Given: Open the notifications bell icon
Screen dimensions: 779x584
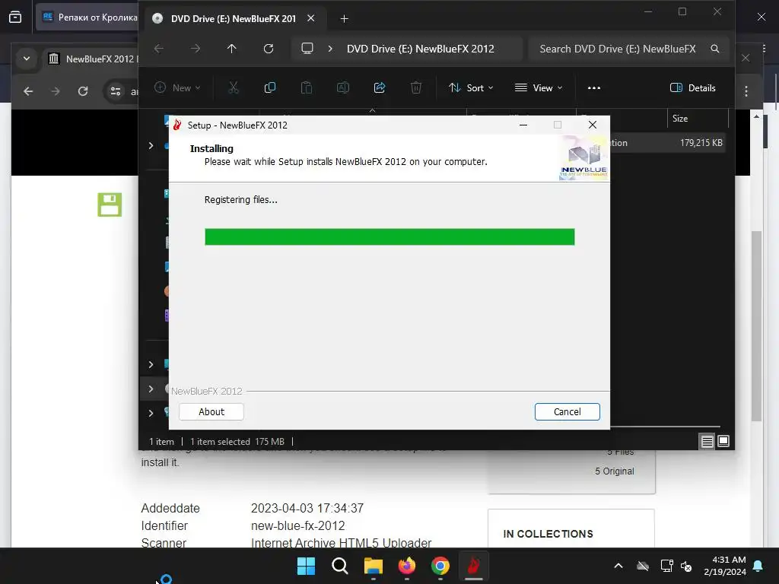Looking at the screenshot, I should [758, 566].
